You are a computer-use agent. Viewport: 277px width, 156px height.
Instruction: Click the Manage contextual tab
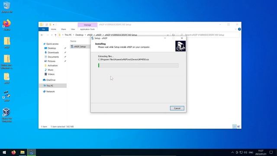[87, 25]
